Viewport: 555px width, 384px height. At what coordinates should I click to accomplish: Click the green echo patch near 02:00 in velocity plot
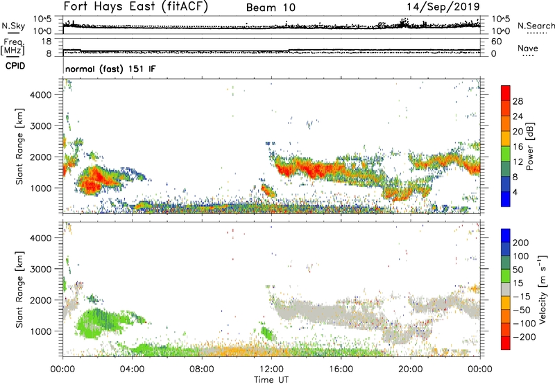coord(99,322)
